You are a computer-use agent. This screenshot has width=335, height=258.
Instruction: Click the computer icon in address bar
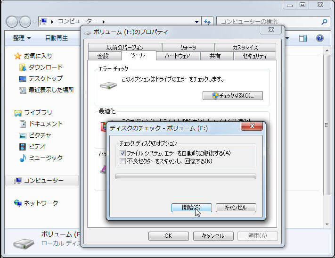pos(43,21)
